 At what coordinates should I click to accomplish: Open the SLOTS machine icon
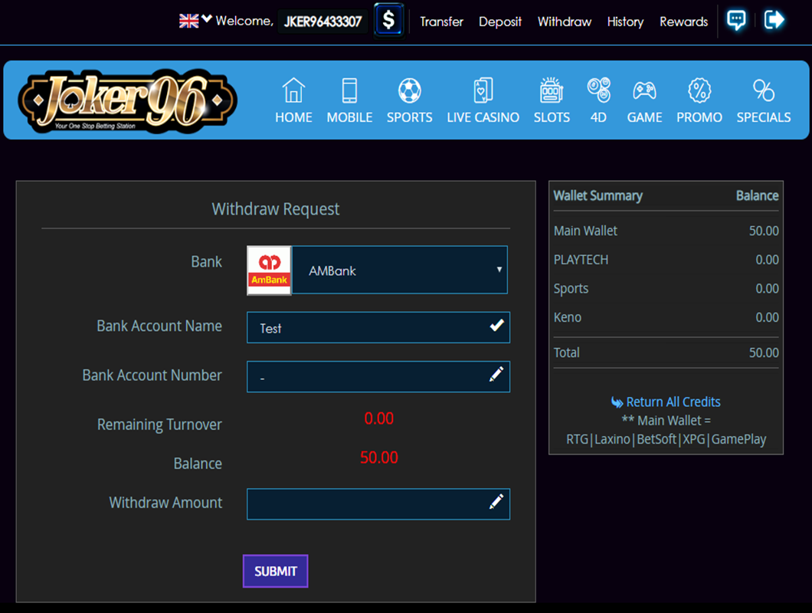click(552, 91)
